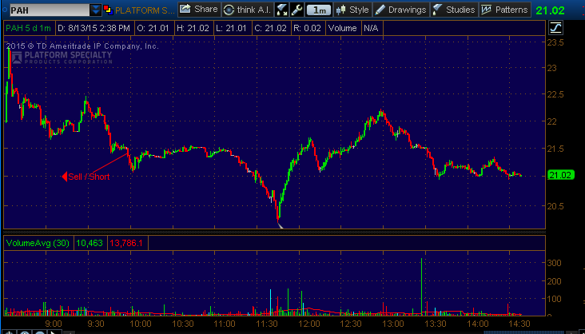
Task: Click the curve-shaped icon right of info bar
Action: [555, 28]
